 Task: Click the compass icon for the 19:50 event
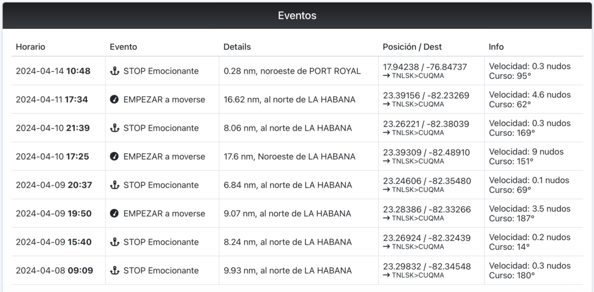(114, 213)
